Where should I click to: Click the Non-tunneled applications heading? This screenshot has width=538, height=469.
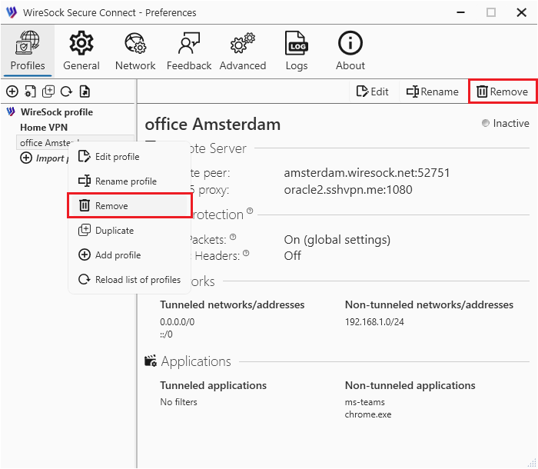[410, 385]
